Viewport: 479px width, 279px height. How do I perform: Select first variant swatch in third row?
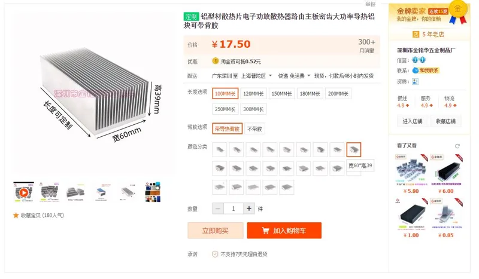(x=220, y=187)
